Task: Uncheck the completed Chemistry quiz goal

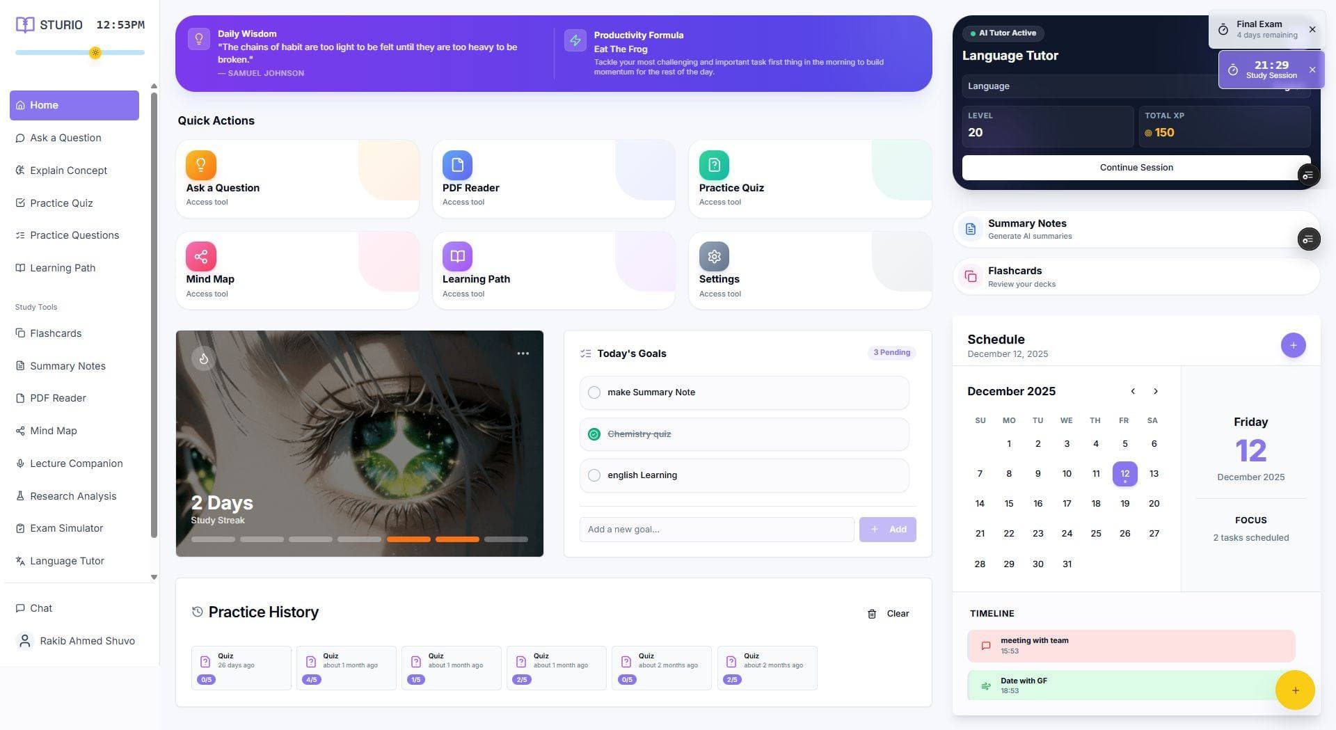Action: 594,434
